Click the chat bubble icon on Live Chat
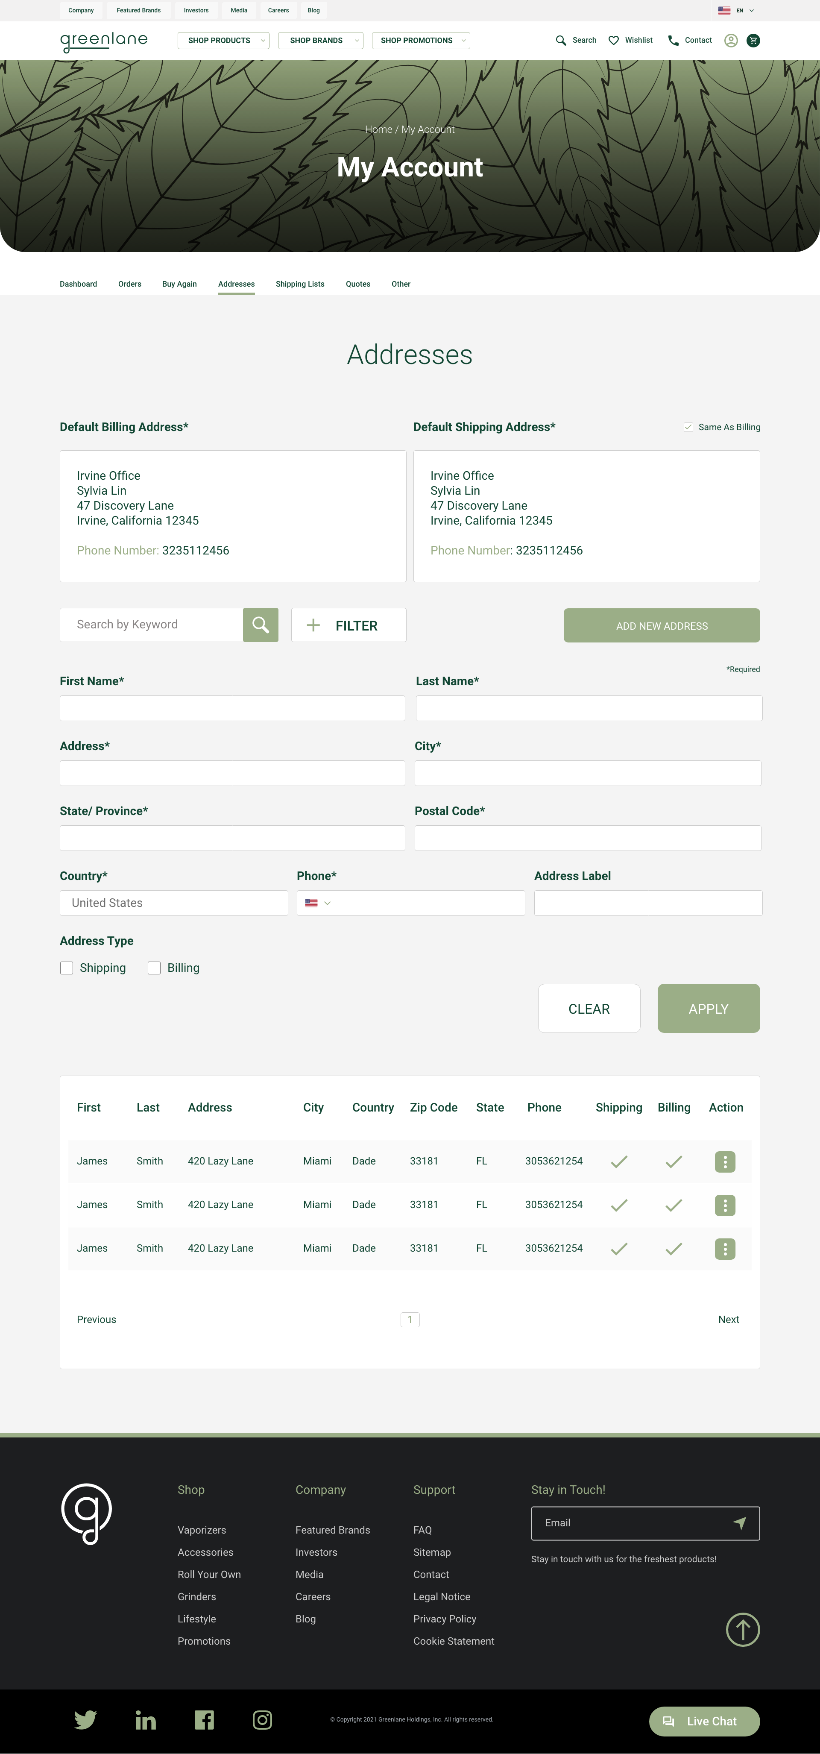 (x=668, y=1721)
